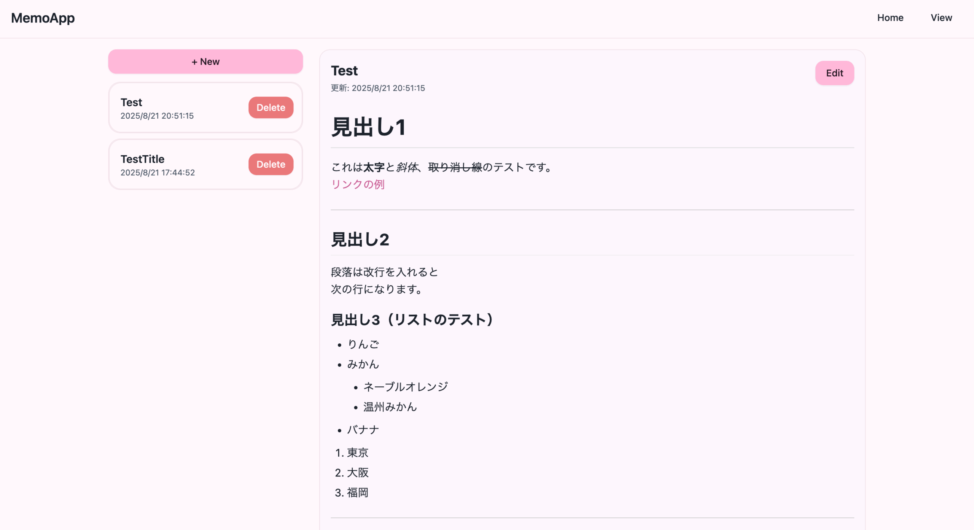This screenshot has width=974, height=530.
Task: Click the TestTitle memo timestamp 2025/8/21 17:44:52
Action: (158, 173)
